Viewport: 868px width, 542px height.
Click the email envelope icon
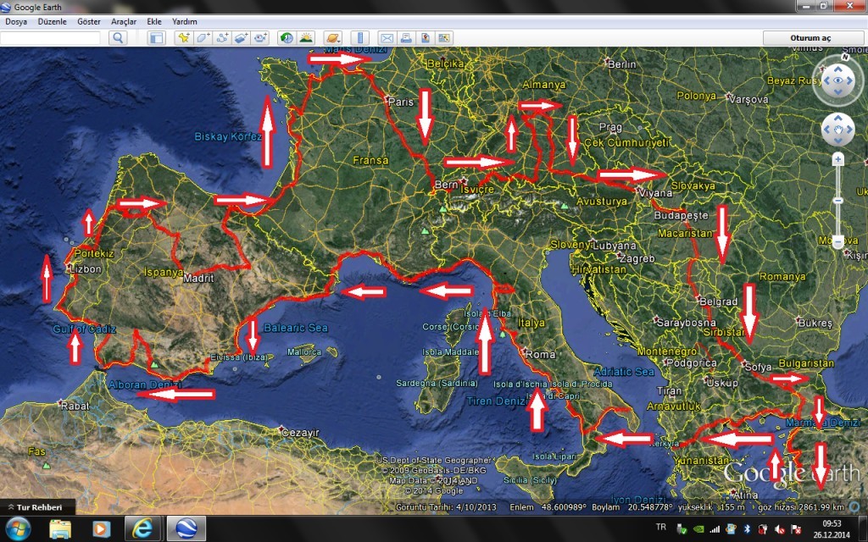387,38
